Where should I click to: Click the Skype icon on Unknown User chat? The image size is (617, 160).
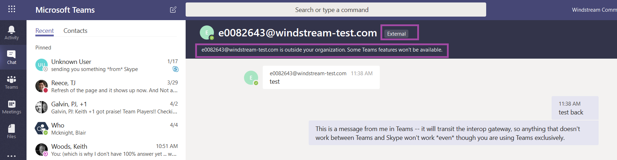(x=175, y=69)
